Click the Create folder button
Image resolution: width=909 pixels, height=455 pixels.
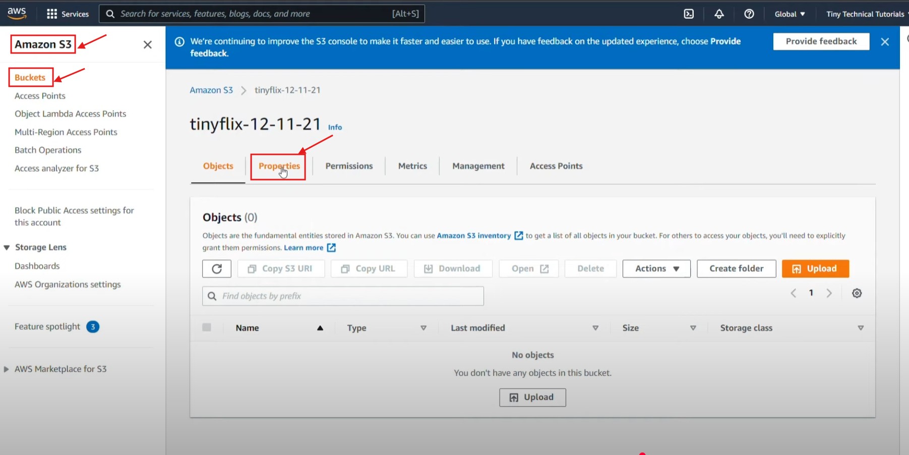(x=736, y=269)
